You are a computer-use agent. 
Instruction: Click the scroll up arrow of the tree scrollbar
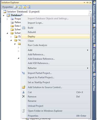tap(90, 12)
